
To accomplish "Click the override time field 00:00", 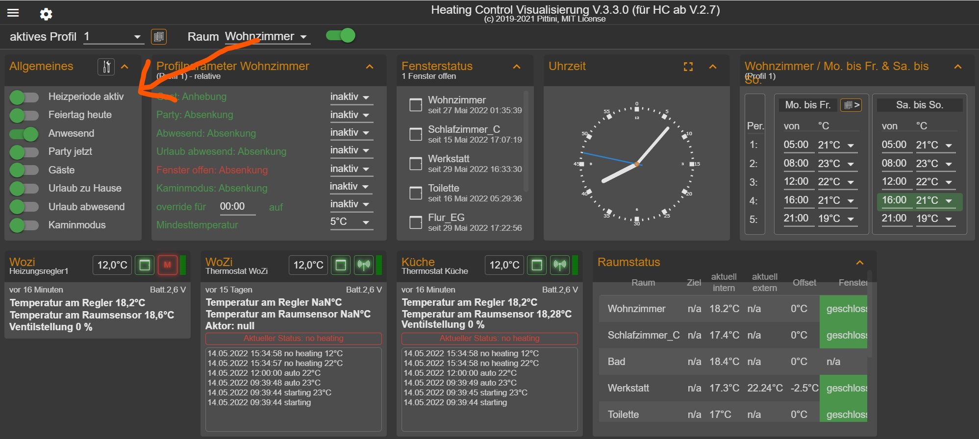I will tap(238, 207).
